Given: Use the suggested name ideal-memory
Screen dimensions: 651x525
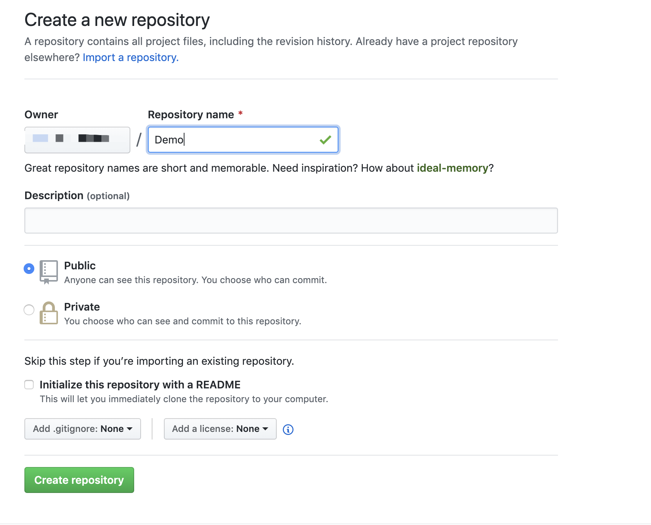Looking at the screenshot, I should 452,168.
